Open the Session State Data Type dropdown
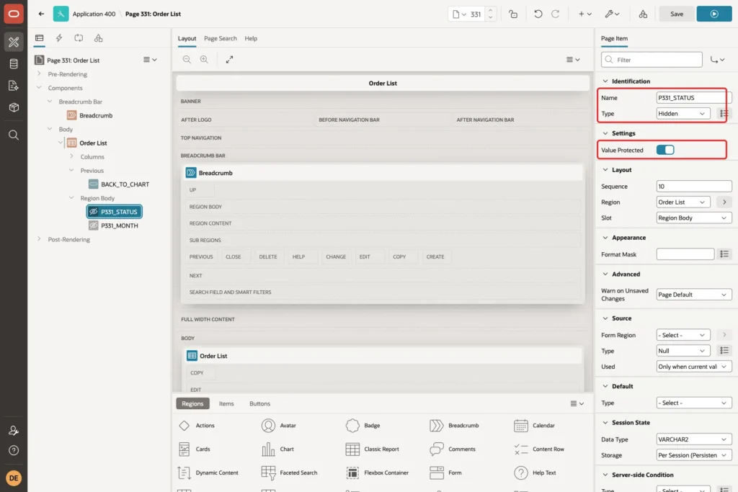738x492 pixels. pos(694,439)
